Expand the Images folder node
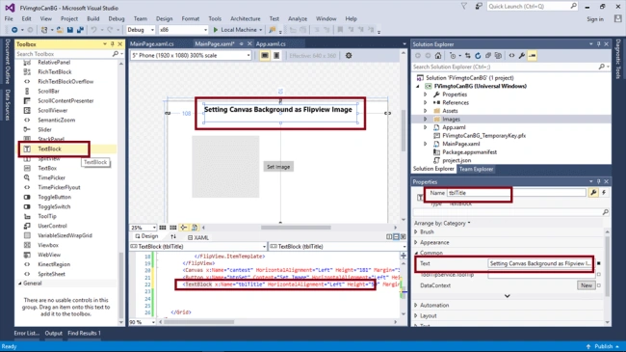Viewport: 626px width, 352px height. [425, 120]
